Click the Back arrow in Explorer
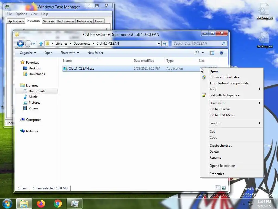 (x=20, y=44)
